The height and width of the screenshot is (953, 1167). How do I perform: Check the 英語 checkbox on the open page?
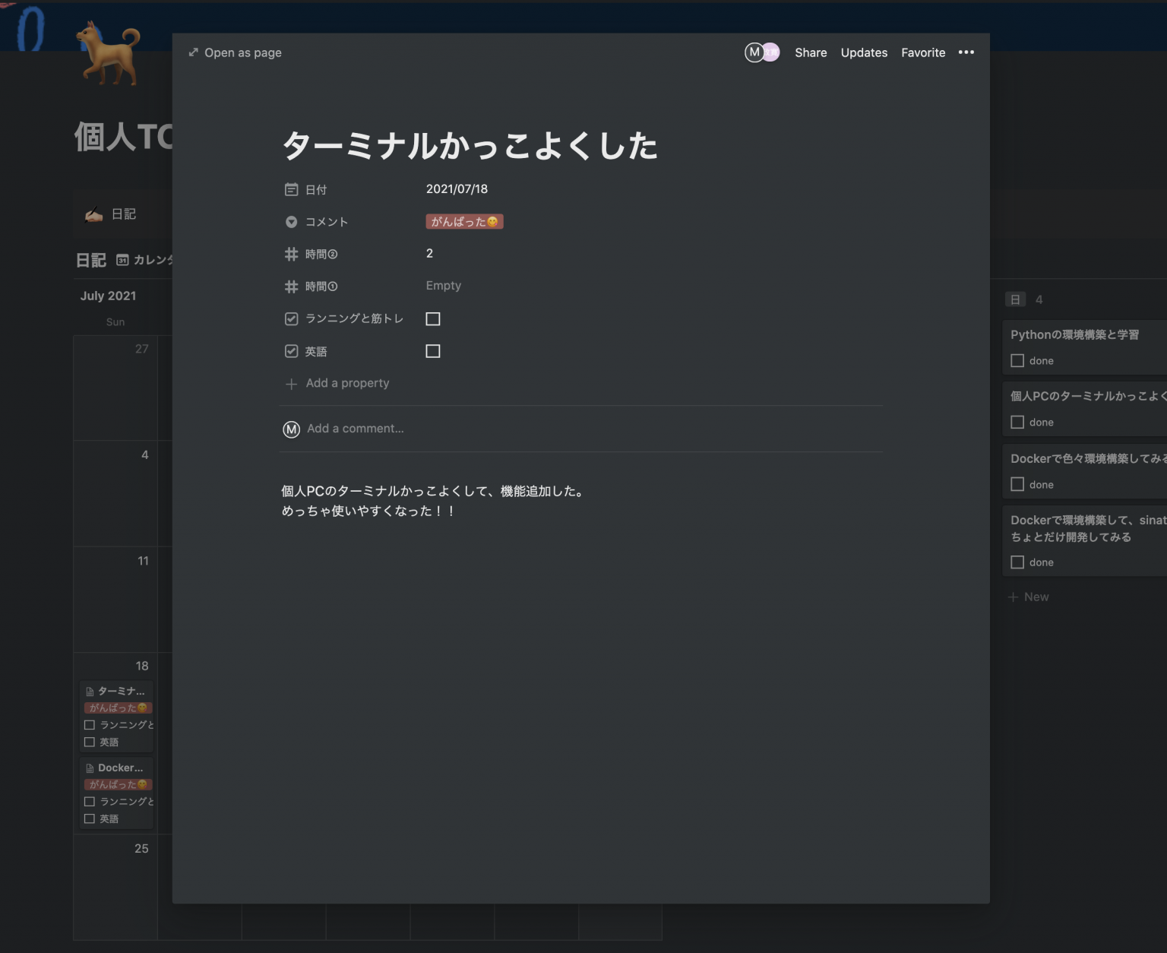[433, 351]
